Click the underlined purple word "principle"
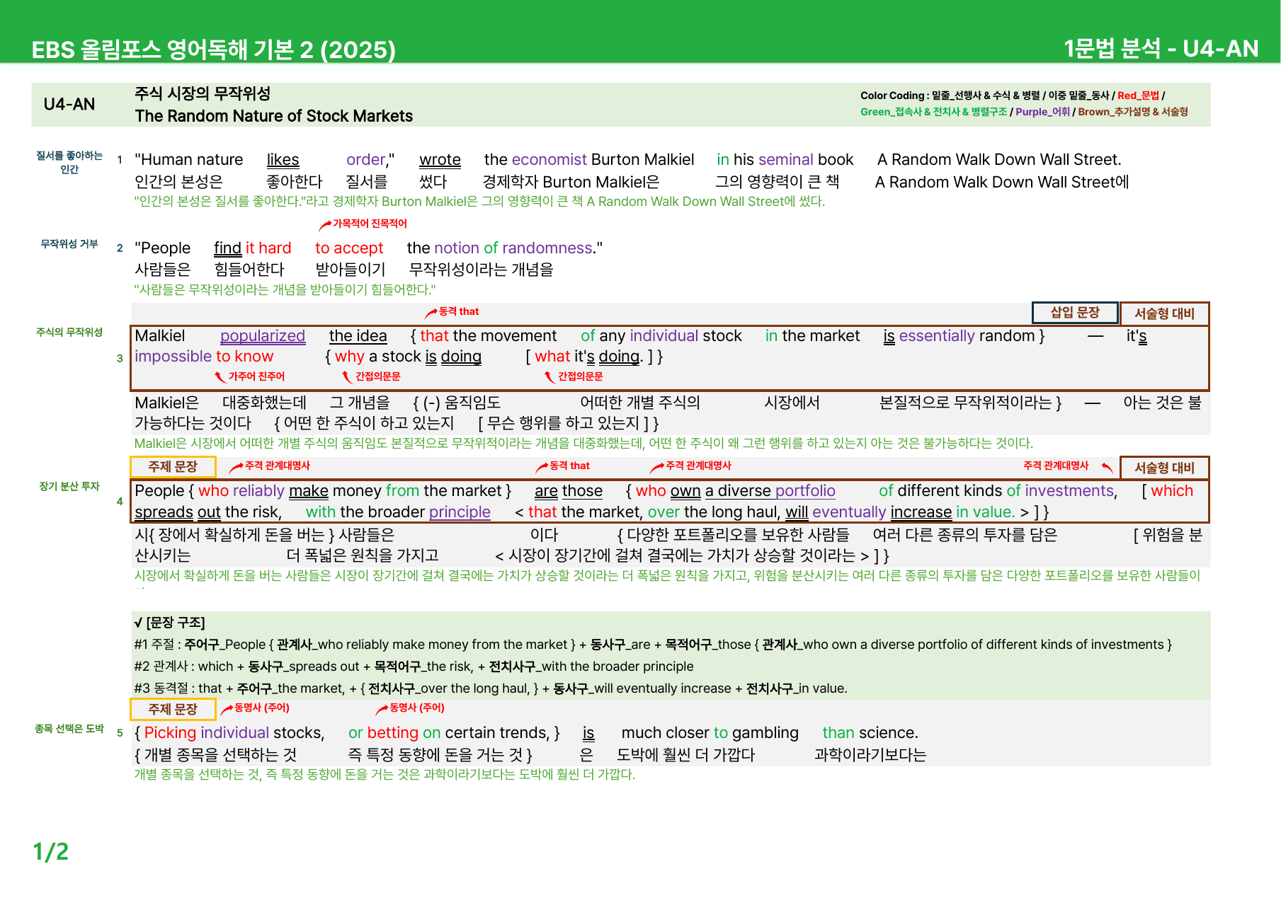1281x905 pixels. [460, 512]
